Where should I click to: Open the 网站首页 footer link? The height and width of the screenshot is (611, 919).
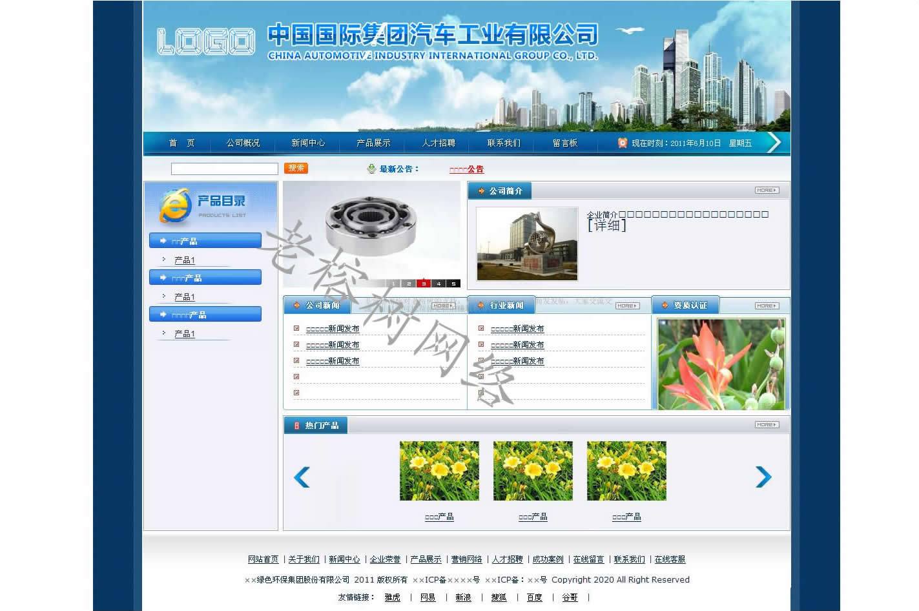[x=263, y=559]
